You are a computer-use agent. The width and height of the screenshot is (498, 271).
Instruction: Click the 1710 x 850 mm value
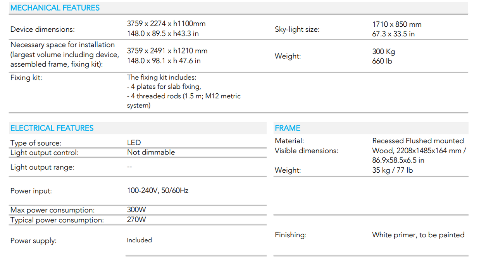[397, 24]
